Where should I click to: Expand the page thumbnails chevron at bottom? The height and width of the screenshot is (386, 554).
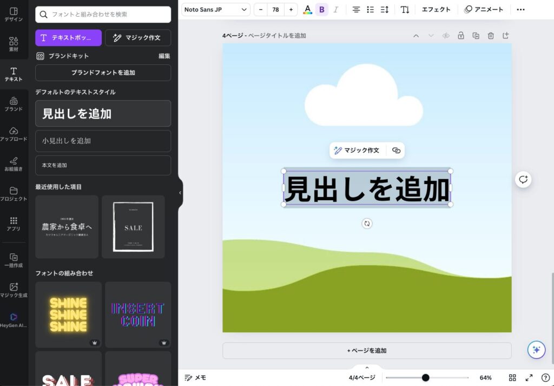(367, 368)
